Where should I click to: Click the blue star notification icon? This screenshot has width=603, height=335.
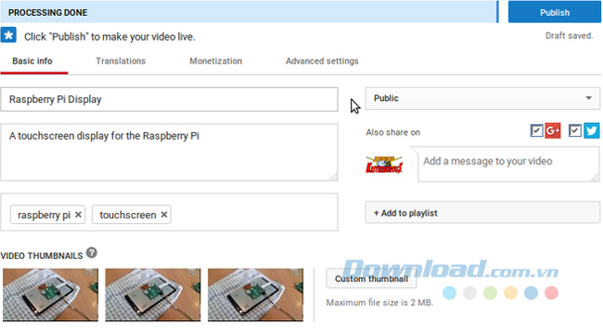click(8, 35)
